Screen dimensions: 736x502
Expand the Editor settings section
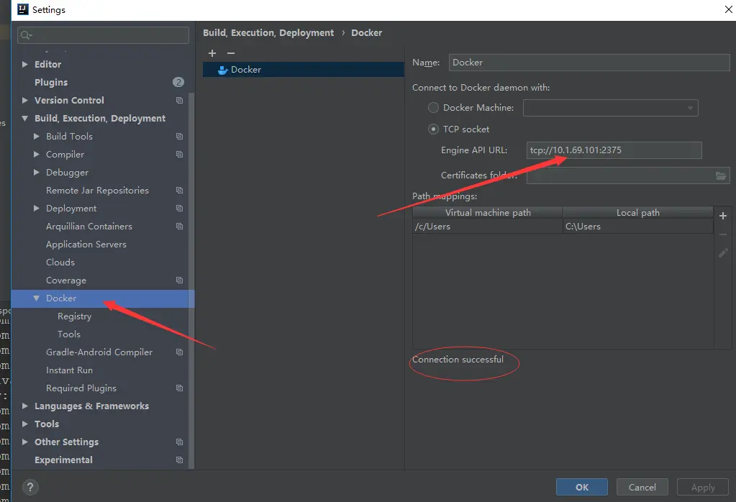[x=25, y=64]
